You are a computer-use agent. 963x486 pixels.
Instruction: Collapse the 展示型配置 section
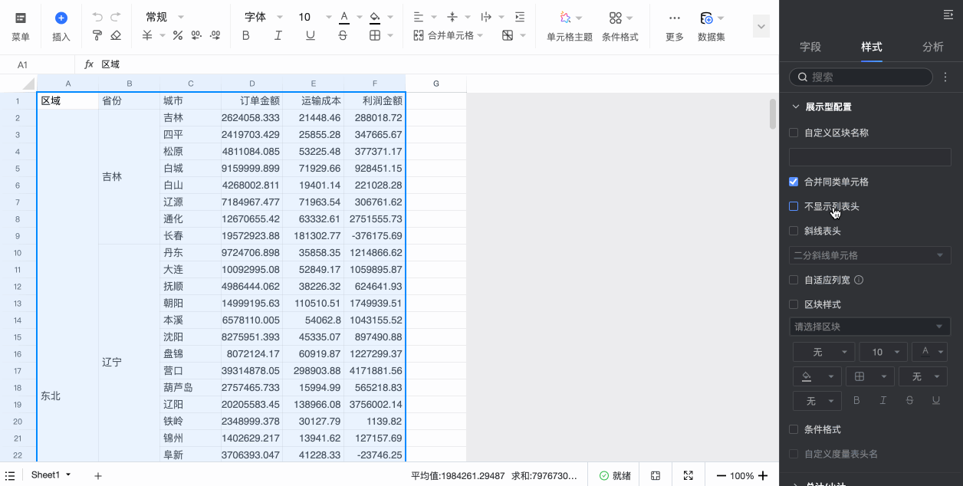coord(796,107)
